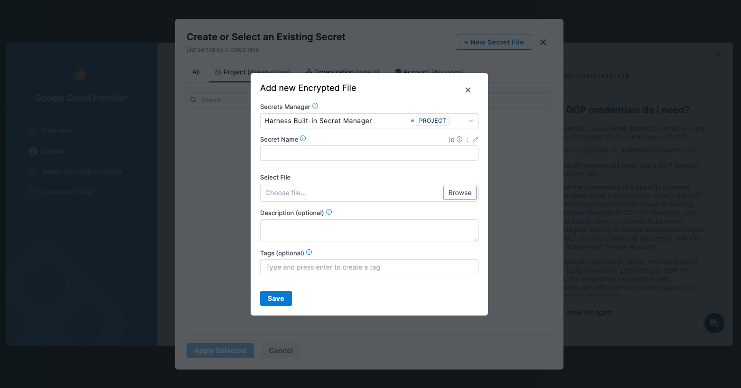Click the Secrets Manager info icon
This screenshot has width=741, height=388.
coord(315,106)
